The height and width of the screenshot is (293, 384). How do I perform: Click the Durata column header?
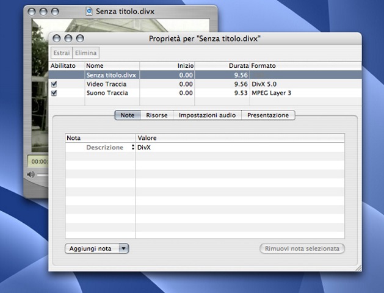[x=222, y=65]
